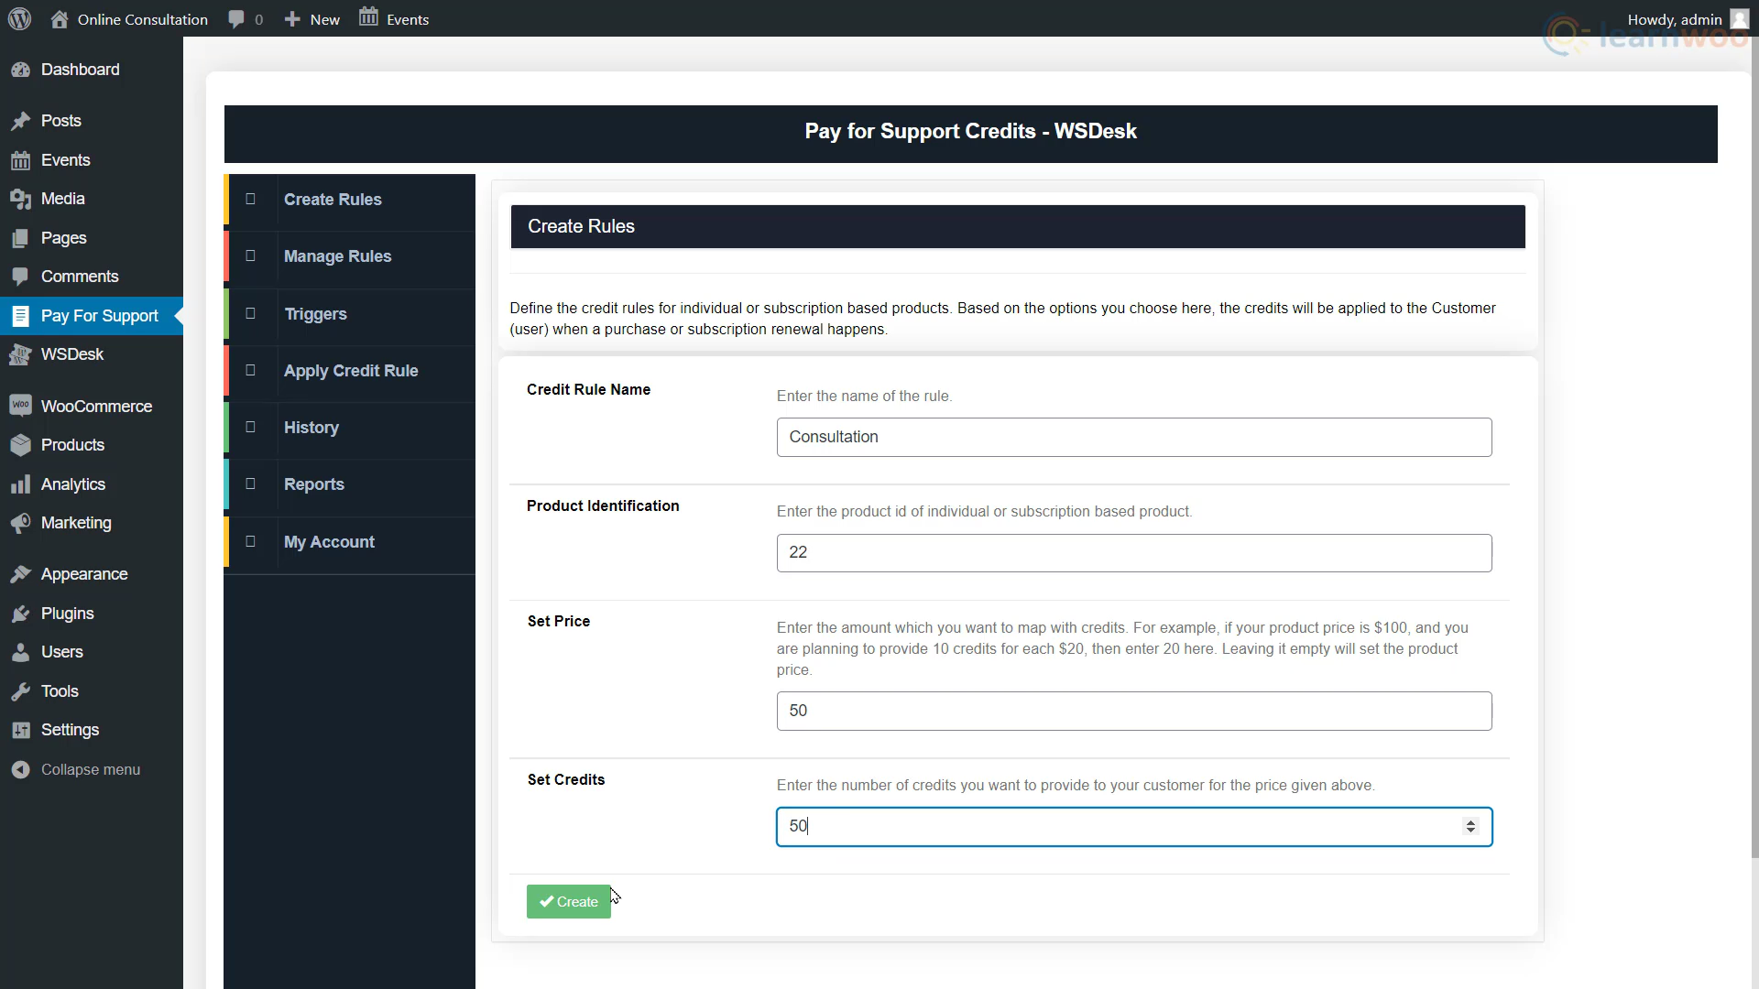Click Collapse menu text

91,769
